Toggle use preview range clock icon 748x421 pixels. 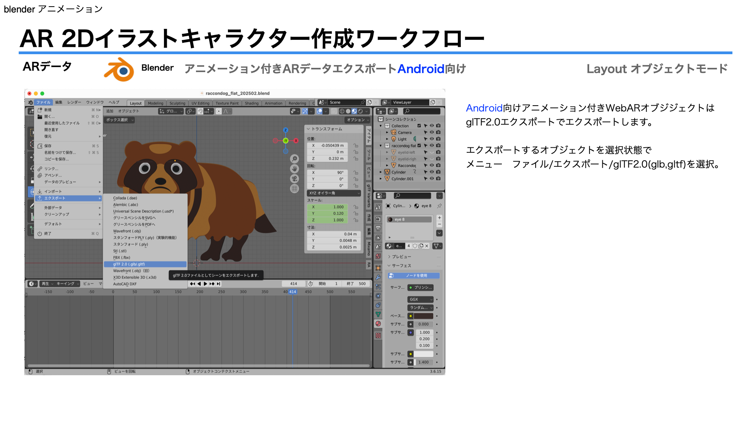tap(311, 284)
